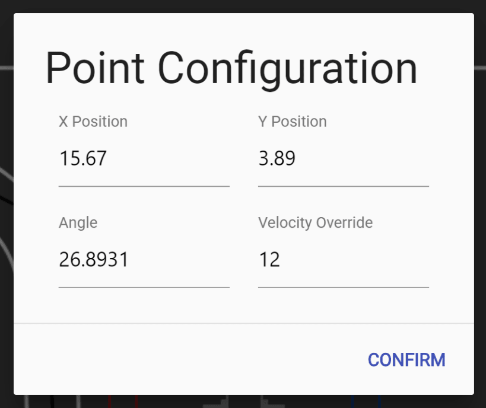
Task: Click blank space after the angle value
Action: pyautogui.click(x=179, y=260)
